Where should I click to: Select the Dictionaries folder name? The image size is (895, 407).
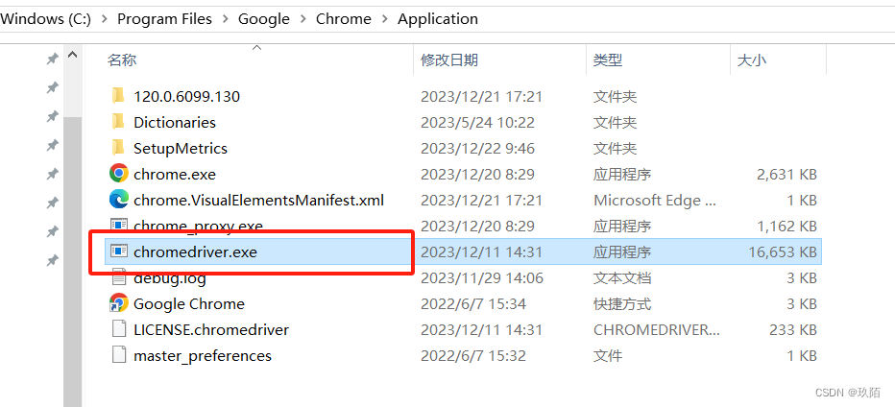click(175, 123)
